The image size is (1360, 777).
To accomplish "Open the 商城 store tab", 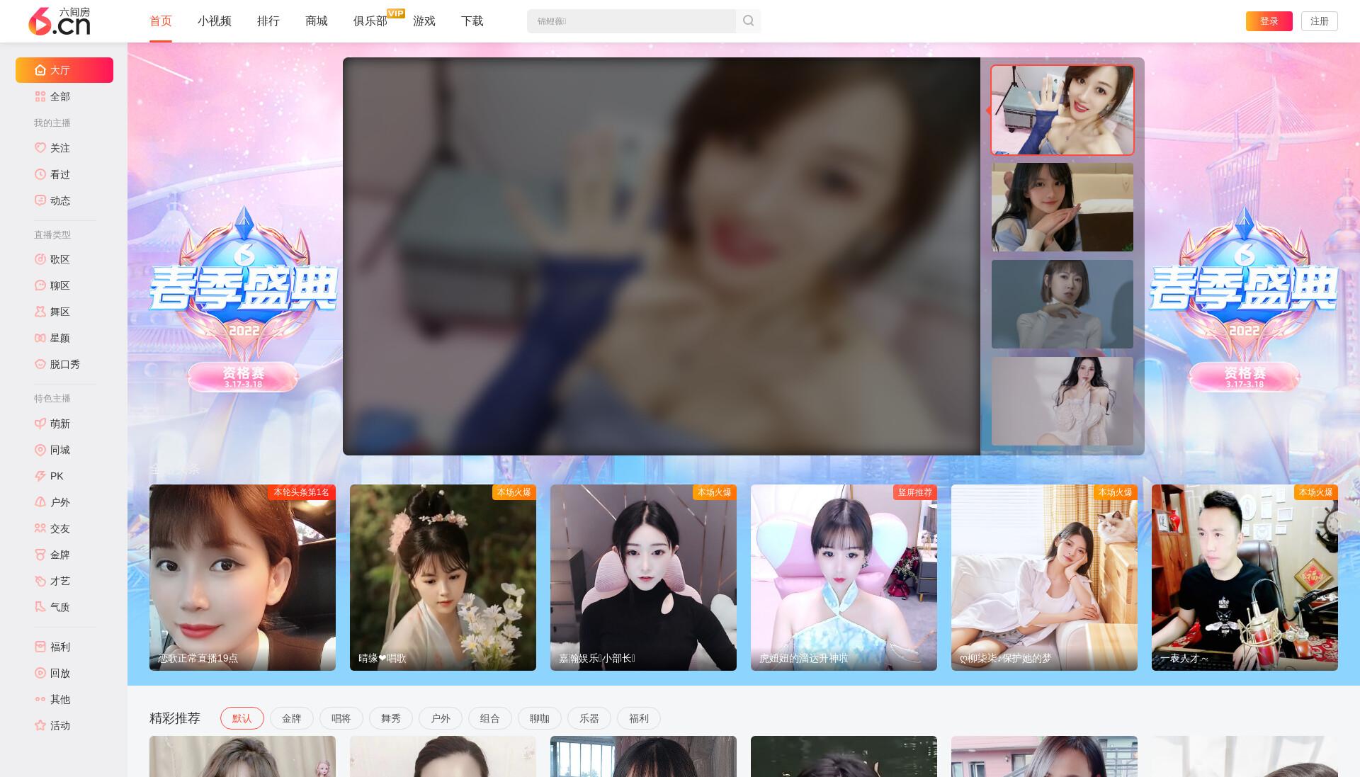I will [317, 21].
